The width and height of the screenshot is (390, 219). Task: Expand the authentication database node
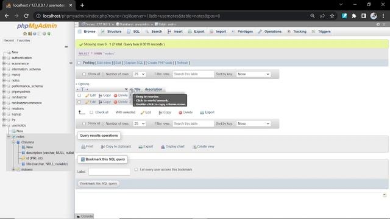pyautogui.click(x=4, y=58)
